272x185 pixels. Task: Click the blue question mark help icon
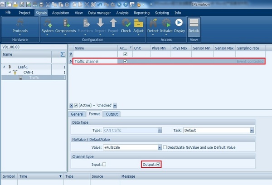pos(126,5)
